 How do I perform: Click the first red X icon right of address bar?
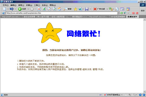[x=133, y=13]
